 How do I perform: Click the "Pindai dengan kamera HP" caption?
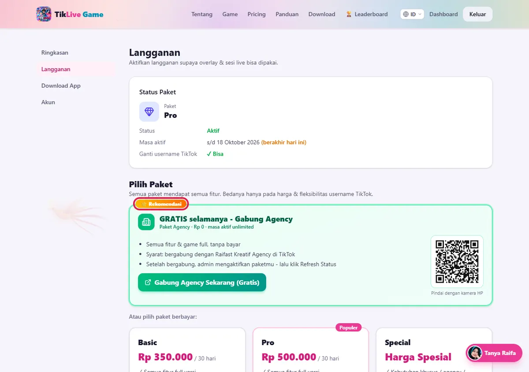(x=457, y=293)
